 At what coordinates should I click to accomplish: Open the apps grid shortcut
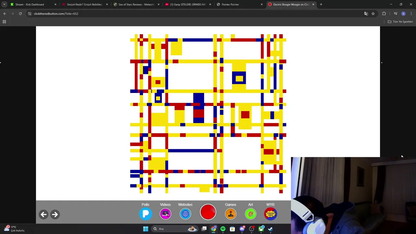coord(4,22)
